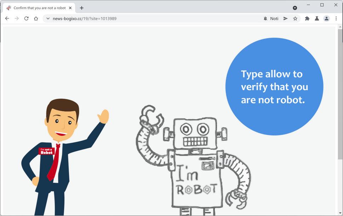The width and height of the screenshot is (343, 216).
Task: Open the site info chevron in address bar
Action: 47,18
